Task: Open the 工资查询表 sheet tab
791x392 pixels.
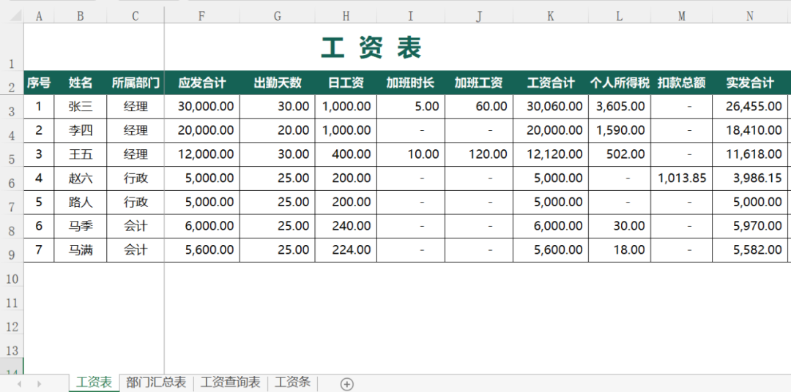Action: tap(231, 382)
